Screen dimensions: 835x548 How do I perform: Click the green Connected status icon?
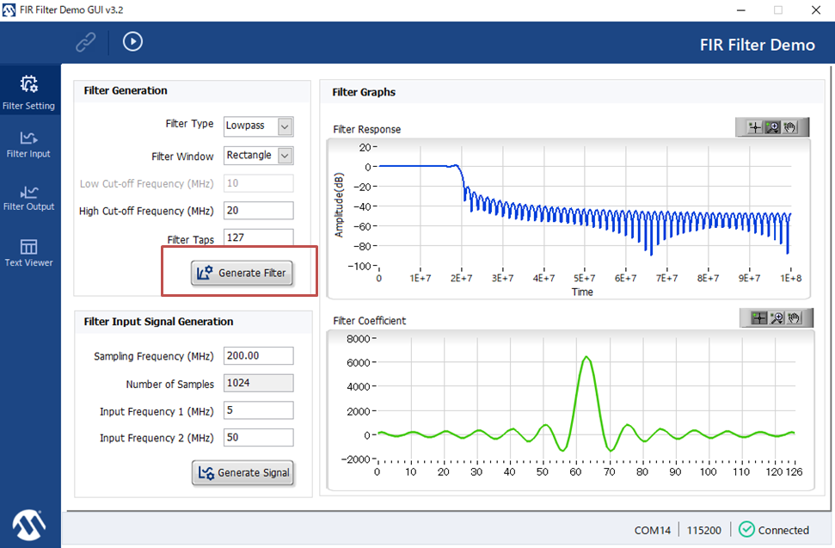[x=746, y=530]
